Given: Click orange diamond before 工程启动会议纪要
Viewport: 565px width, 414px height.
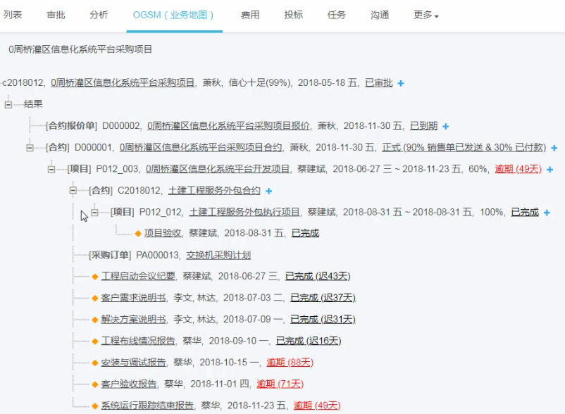Looking at the screenshot, I should pos(95,277).
